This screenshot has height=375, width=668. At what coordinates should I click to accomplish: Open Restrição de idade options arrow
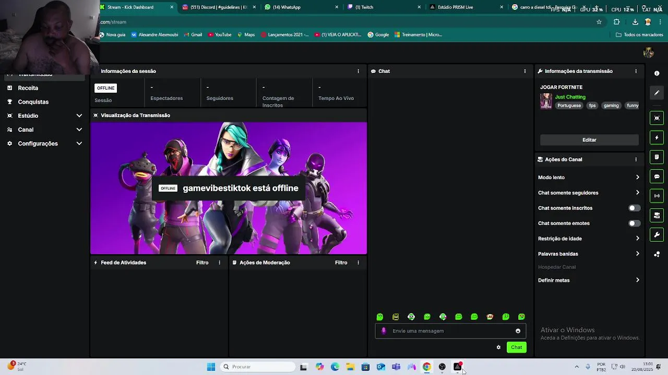637,239
